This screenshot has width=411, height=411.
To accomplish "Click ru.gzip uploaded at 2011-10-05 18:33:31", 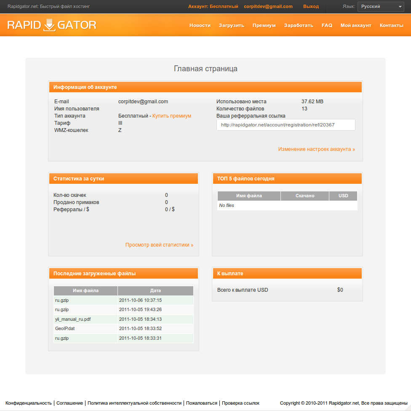I will [62, 338].
